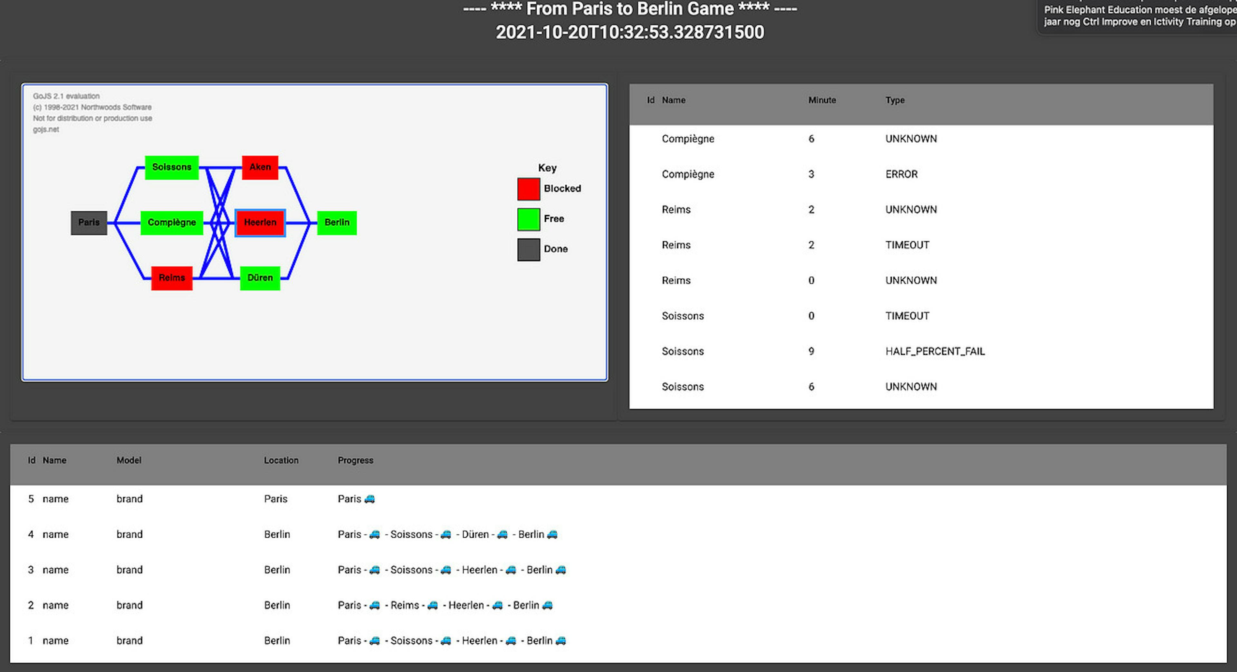Click the green Free key swatch

528,219
